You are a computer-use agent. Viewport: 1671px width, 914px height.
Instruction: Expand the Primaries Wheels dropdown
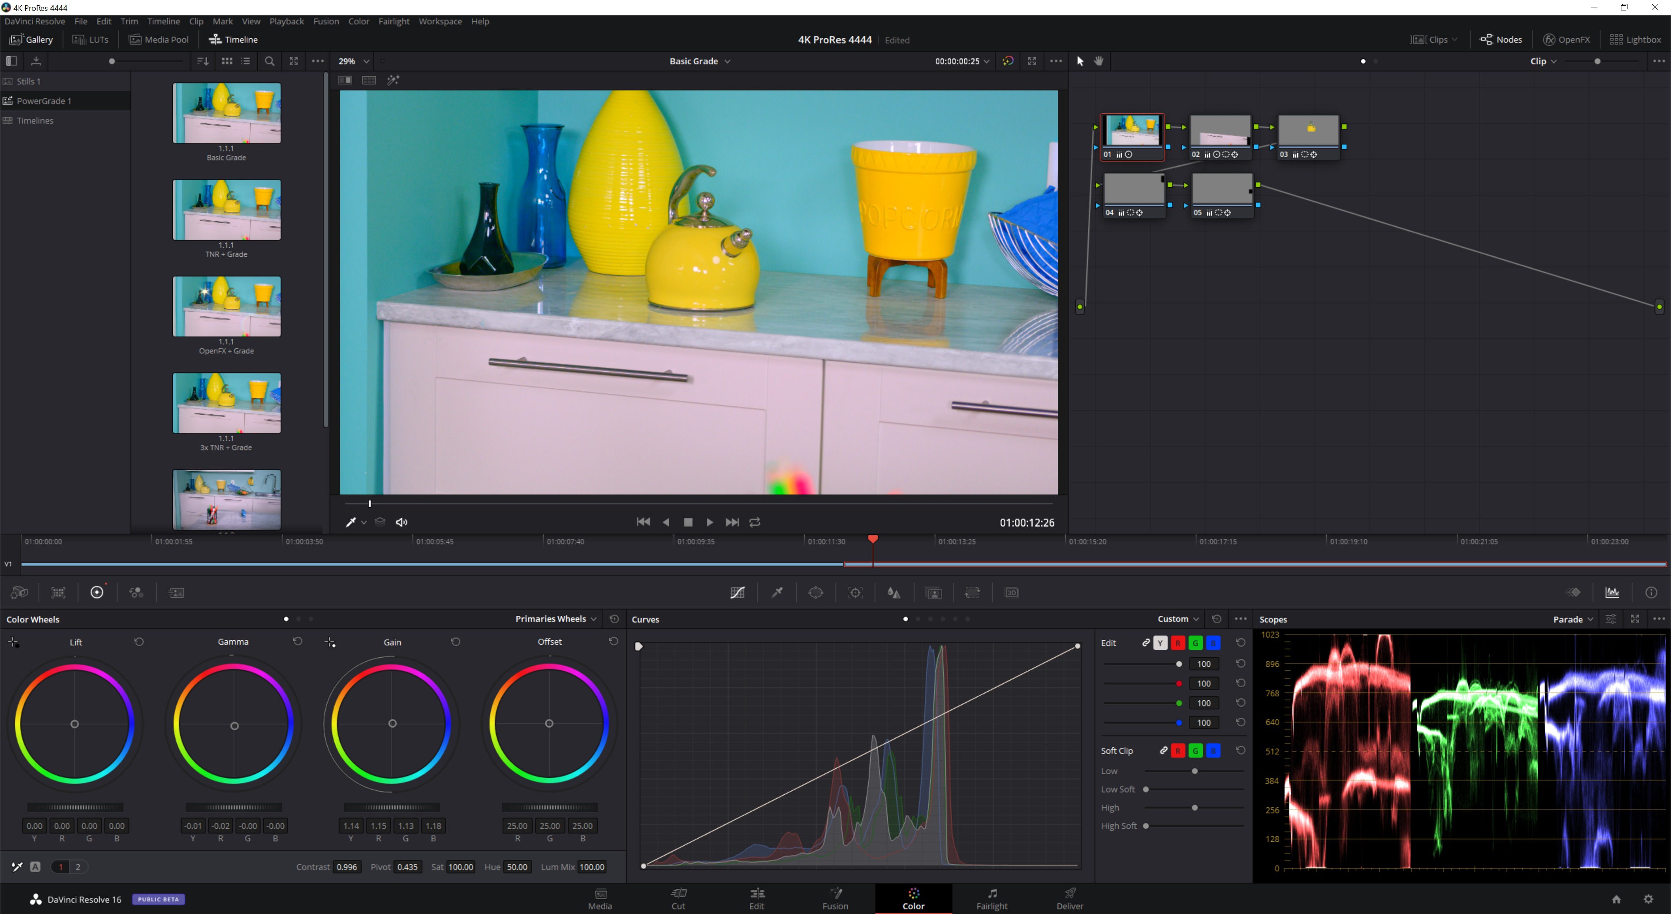(x=556, y=619)
